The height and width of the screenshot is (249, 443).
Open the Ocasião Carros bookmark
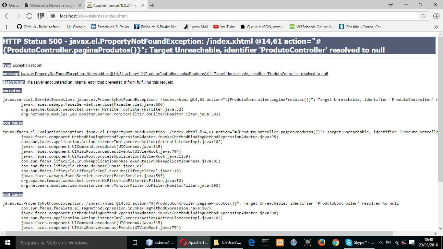361,27
